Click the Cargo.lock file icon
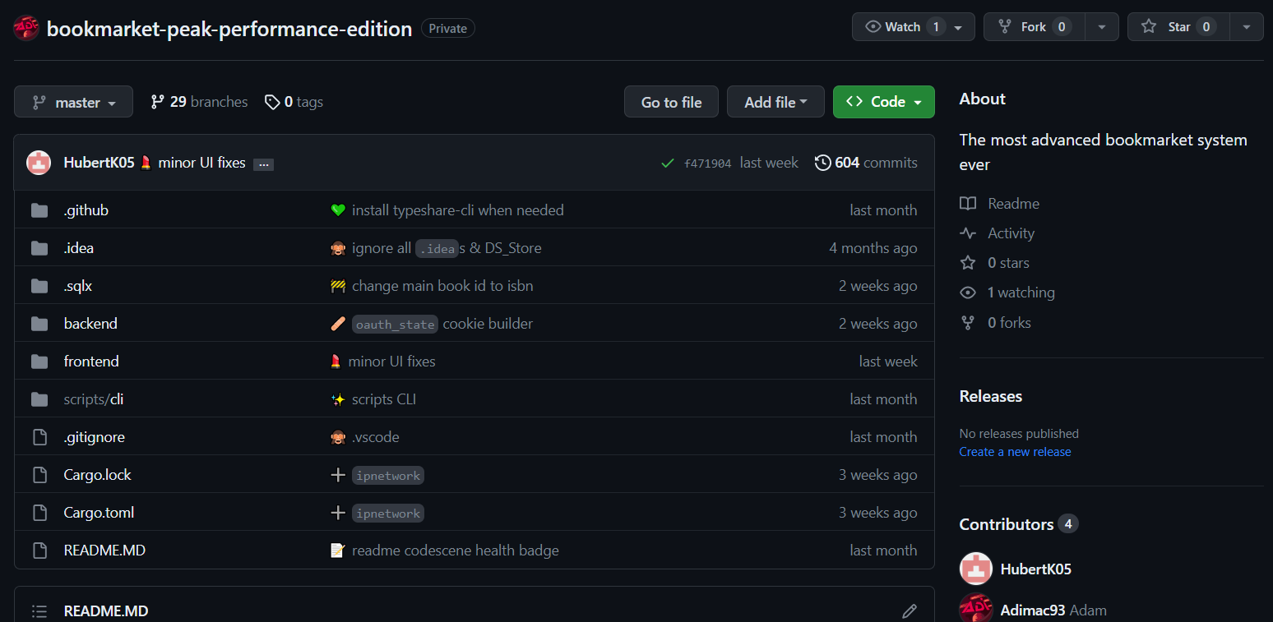The height and width of the screenshot is (622, 1273). (x=39, y=475)
